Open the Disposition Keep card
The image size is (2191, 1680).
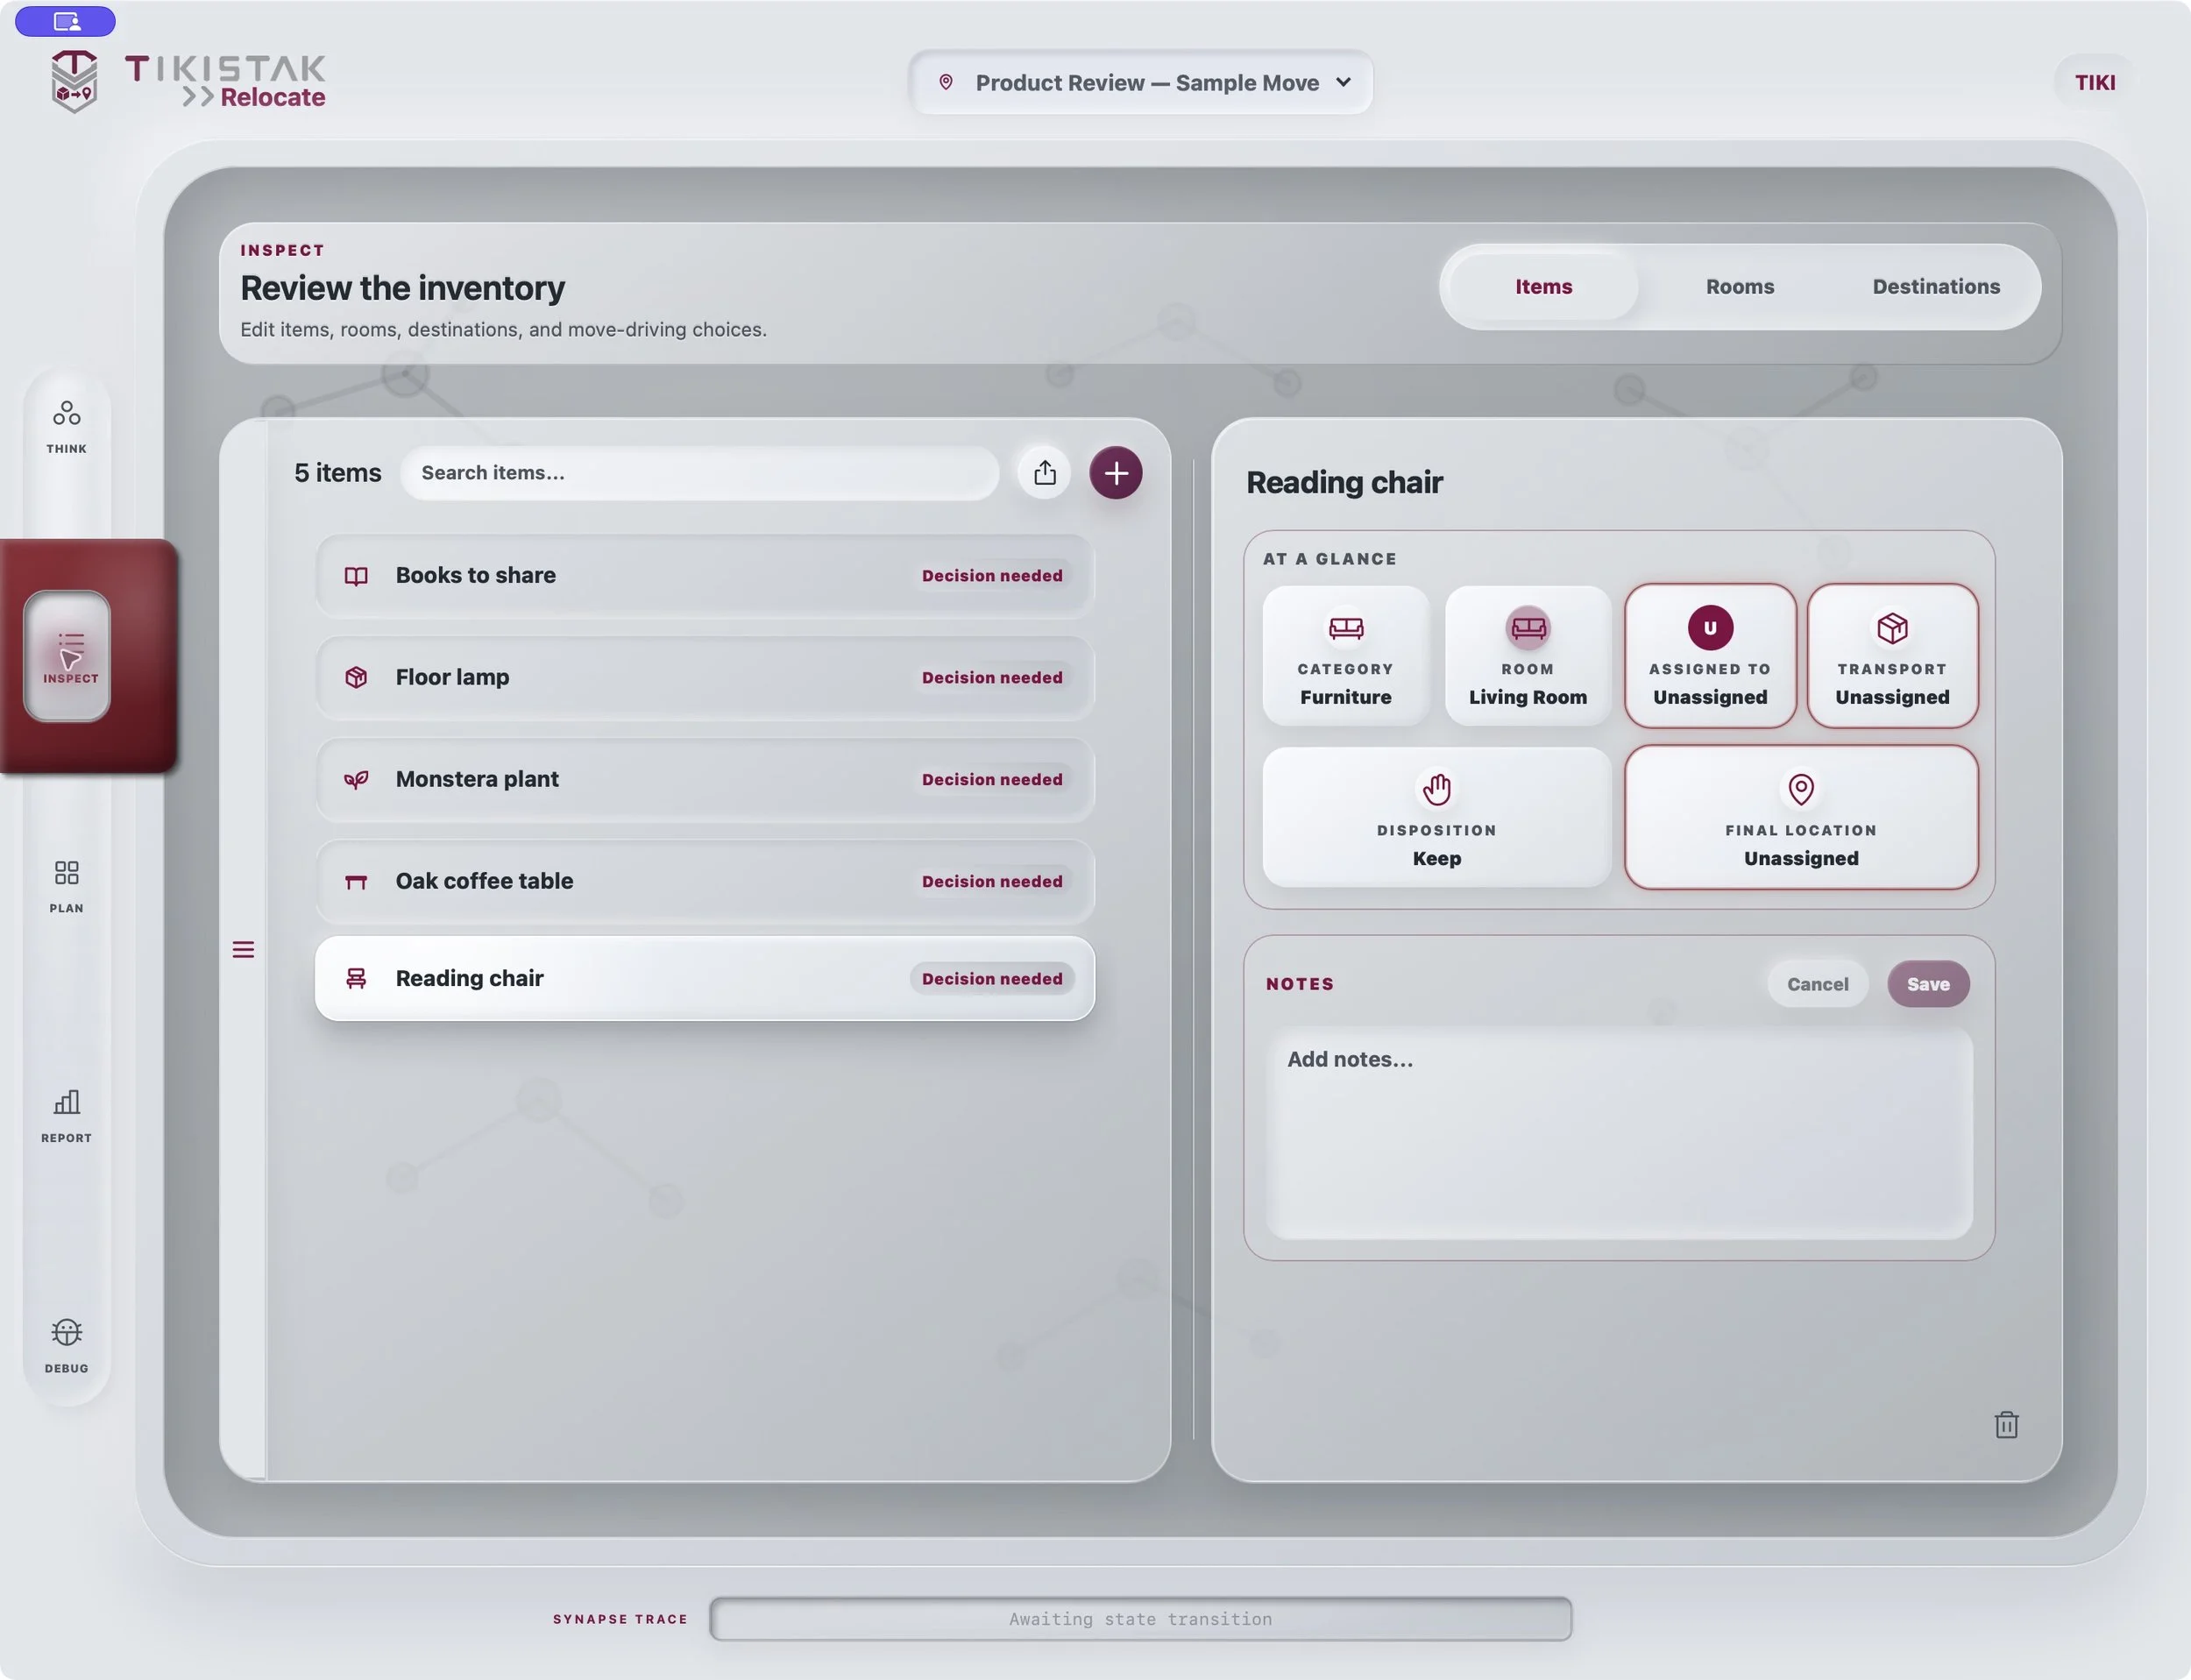[1436, 817]
